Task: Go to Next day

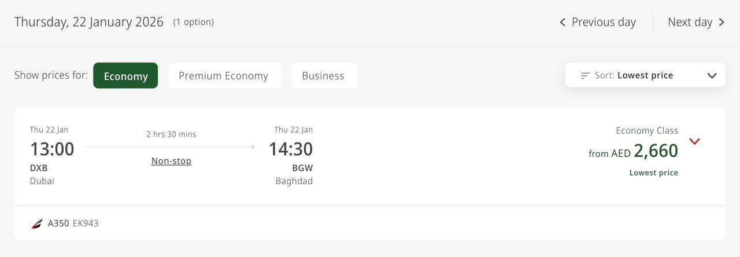Action: (690, 22)
